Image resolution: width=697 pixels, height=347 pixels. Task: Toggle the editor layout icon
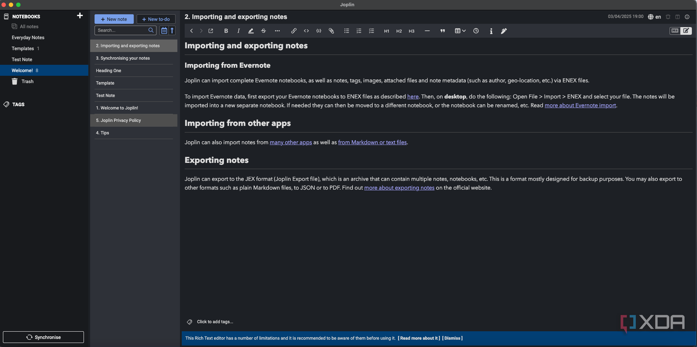point(678,17)
